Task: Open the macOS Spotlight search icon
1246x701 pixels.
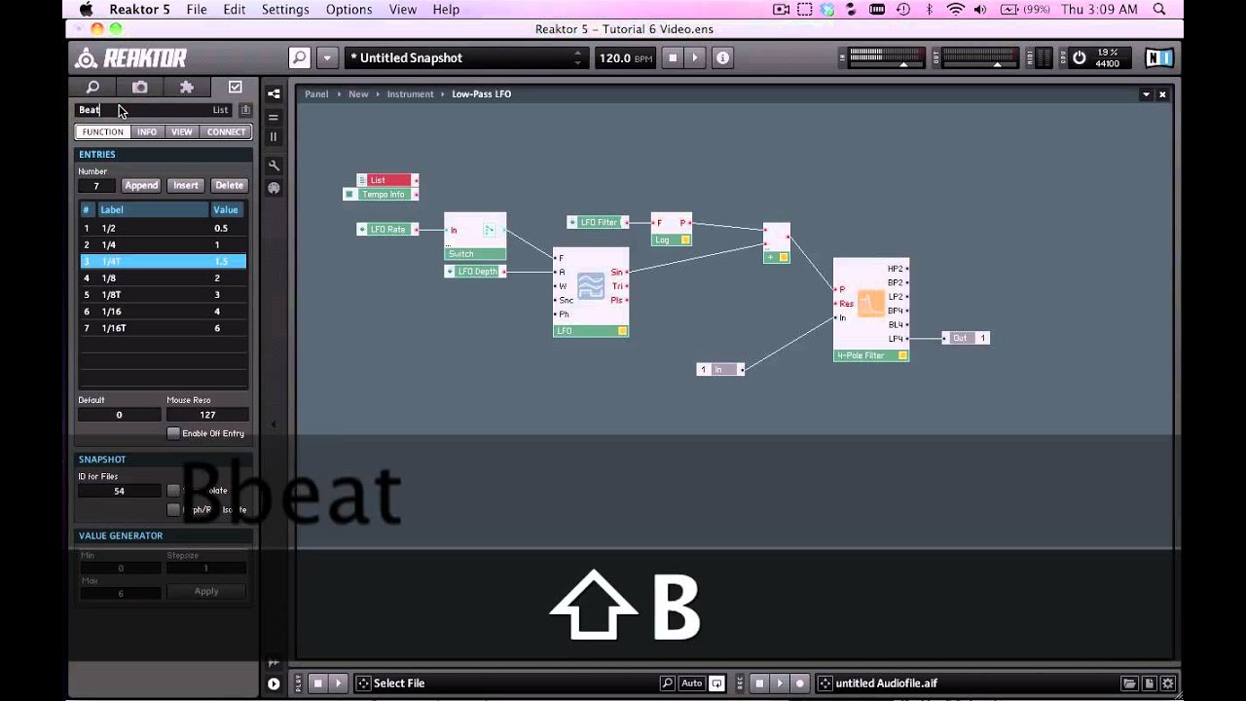Action: click(x=1159, y=9)
